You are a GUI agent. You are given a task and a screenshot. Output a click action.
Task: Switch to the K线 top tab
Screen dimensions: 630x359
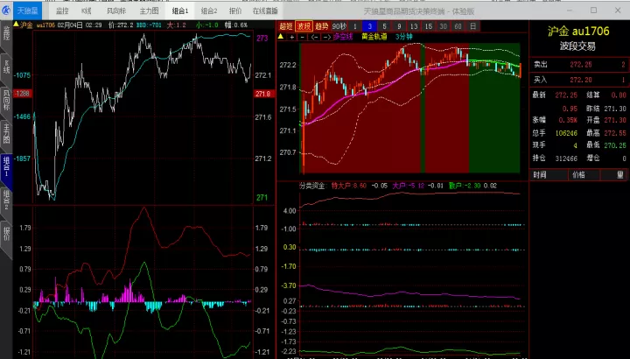tap(87, 11)
